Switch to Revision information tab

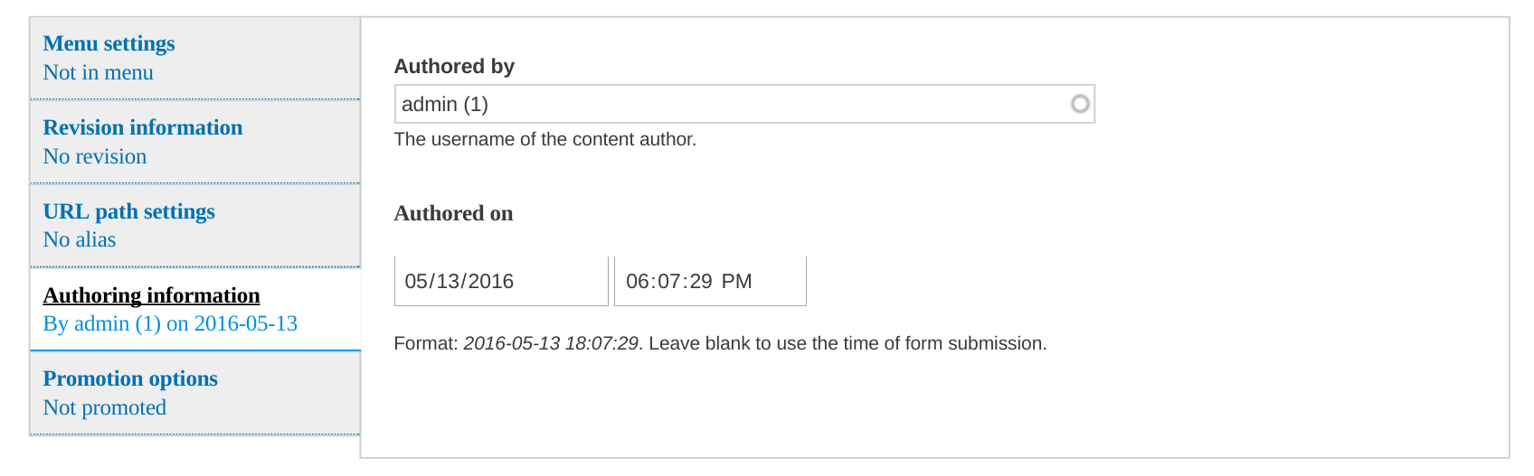click(143, 127)
